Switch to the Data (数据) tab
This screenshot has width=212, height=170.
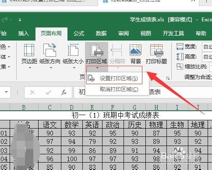point(101,34)
